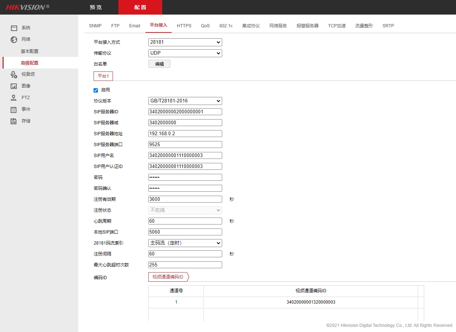Open the Preview (预览) top tab
456x332 pixels.
pyautogui.click(x=96, y=7)
